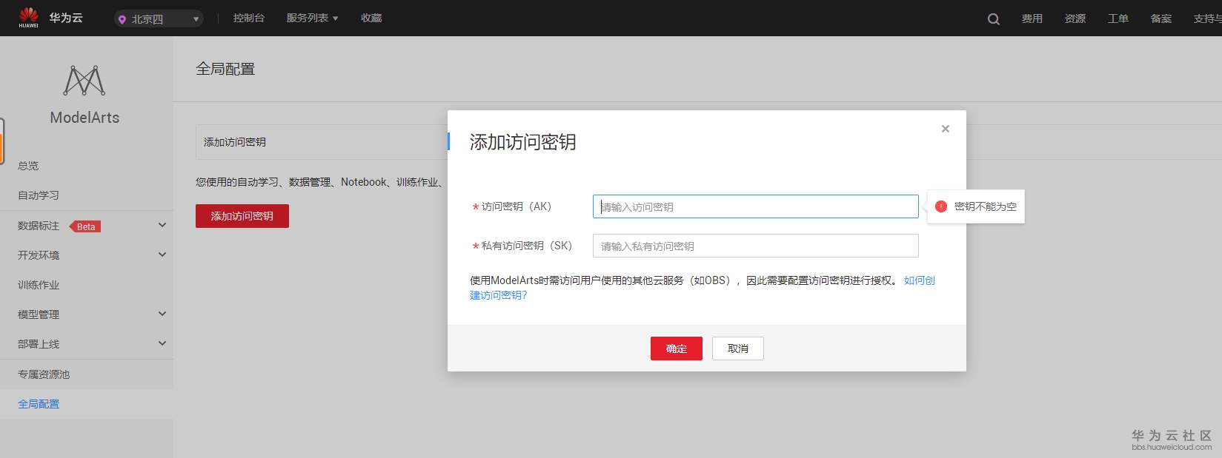Open the search magnifier icon
Screen dimensions: 1222x458
pos(993,19)
